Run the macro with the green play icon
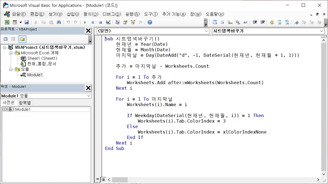328x184 pixels. pos(85,22)
